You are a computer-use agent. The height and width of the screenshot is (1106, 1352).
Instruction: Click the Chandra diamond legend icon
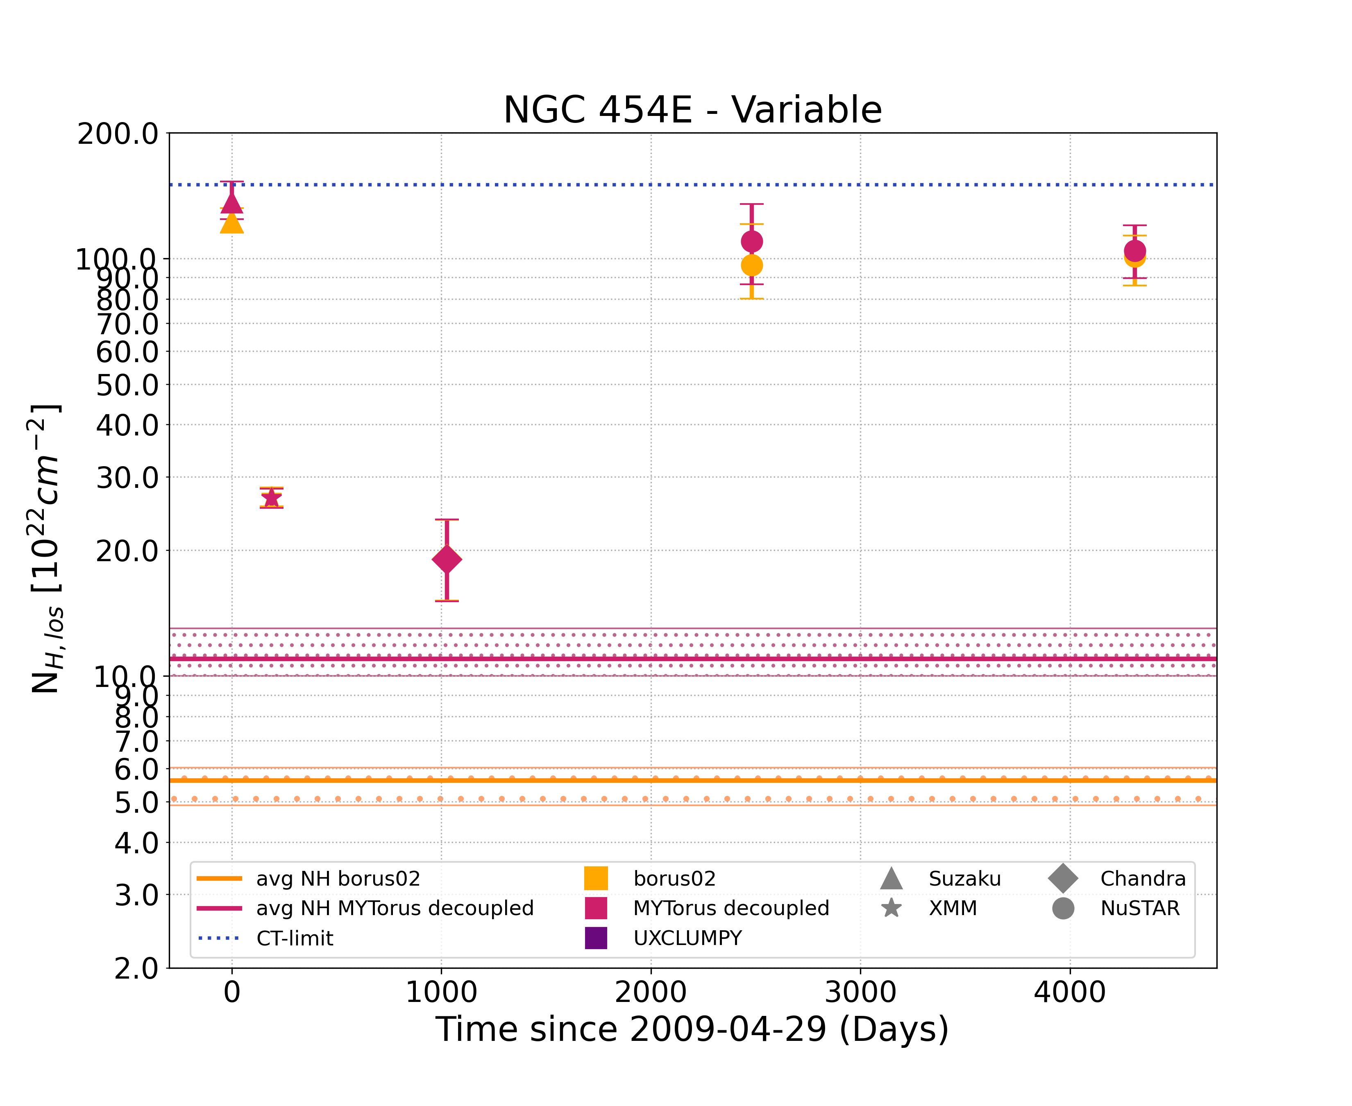(x=1063, y=879)
